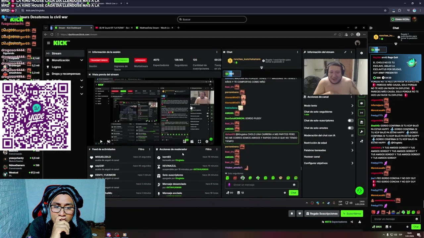Click outer chat Enviar un mensaje field
Viewport: 424px width, 238px height.
[x=395, y=219]
